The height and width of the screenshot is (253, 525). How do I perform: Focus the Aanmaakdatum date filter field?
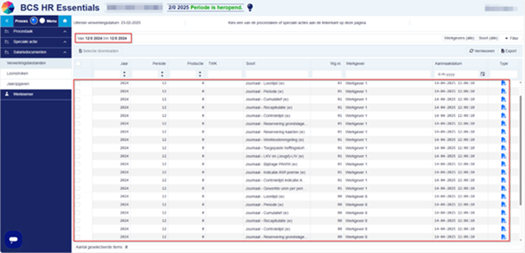click(x=456, y=74)
